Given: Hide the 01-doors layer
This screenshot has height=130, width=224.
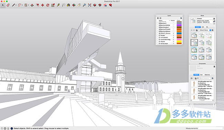Looking at the screenshot, I should [173, 42].
